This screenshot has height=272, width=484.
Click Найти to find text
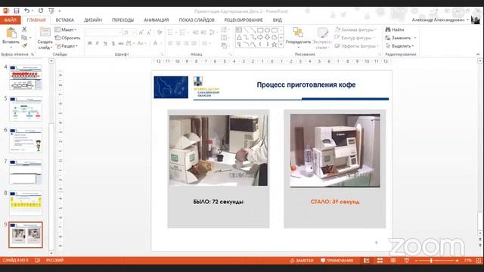tap(395, 29)
